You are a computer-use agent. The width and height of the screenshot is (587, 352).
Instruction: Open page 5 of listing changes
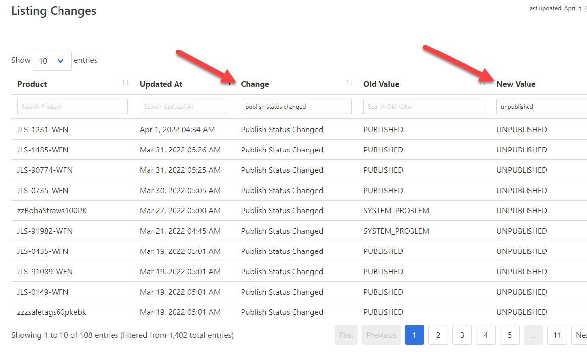[x=510, y=335]
